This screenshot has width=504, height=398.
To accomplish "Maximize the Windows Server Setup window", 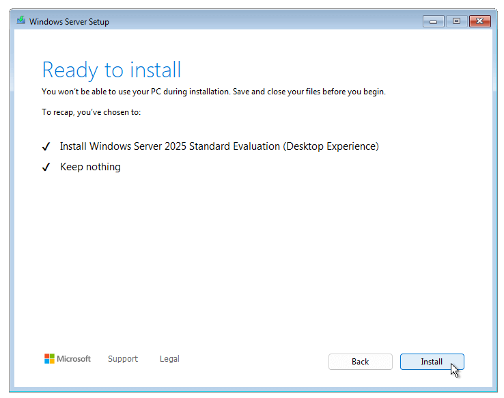I will pos(456,22).
